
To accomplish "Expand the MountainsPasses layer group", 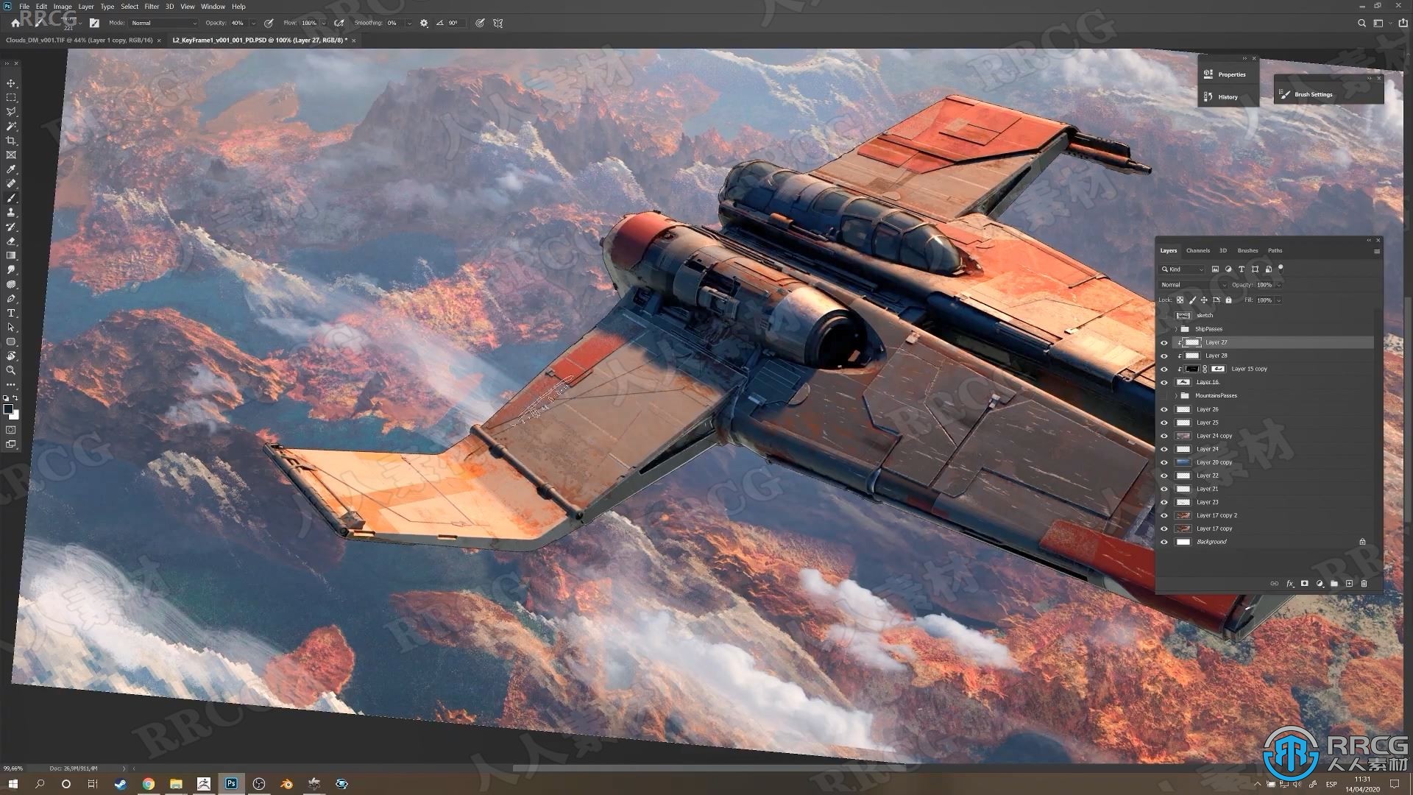I will (x=1177, y=395).
